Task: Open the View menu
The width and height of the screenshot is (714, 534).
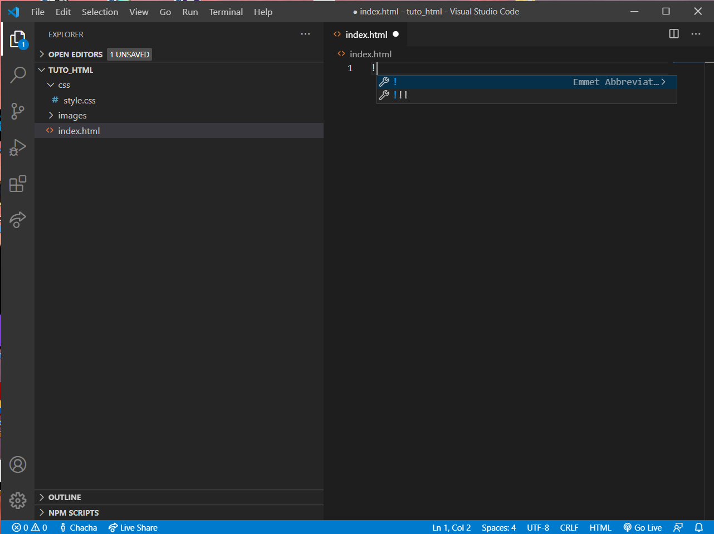Action: (139, 12)
